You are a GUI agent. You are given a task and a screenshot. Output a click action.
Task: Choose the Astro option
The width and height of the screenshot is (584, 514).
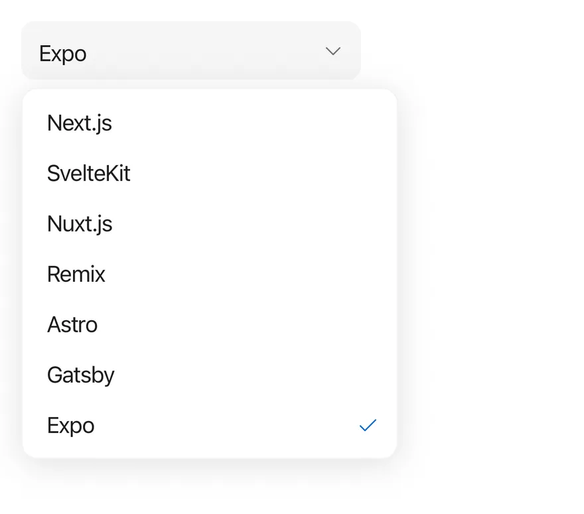coord(210,324)
